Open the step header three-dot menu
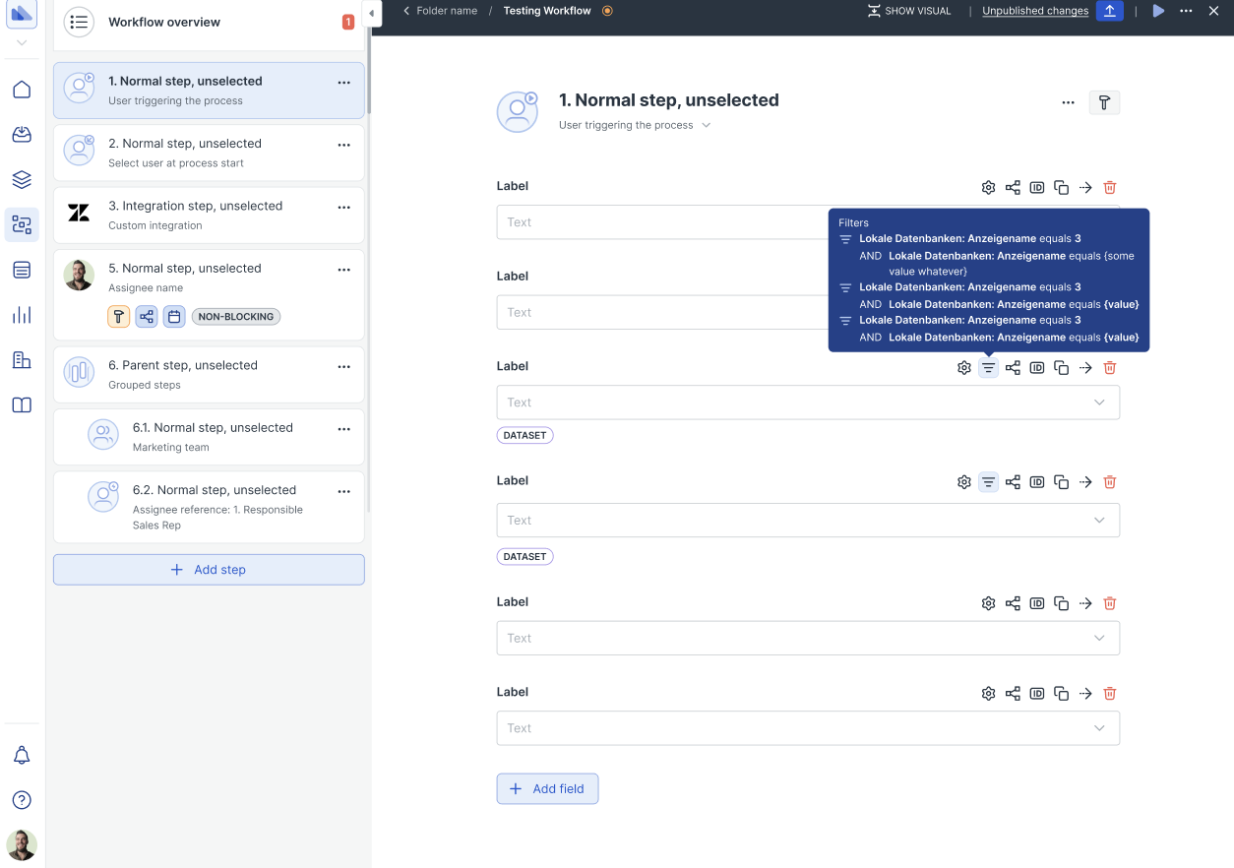1234x868 pixels. (1068, 102)
